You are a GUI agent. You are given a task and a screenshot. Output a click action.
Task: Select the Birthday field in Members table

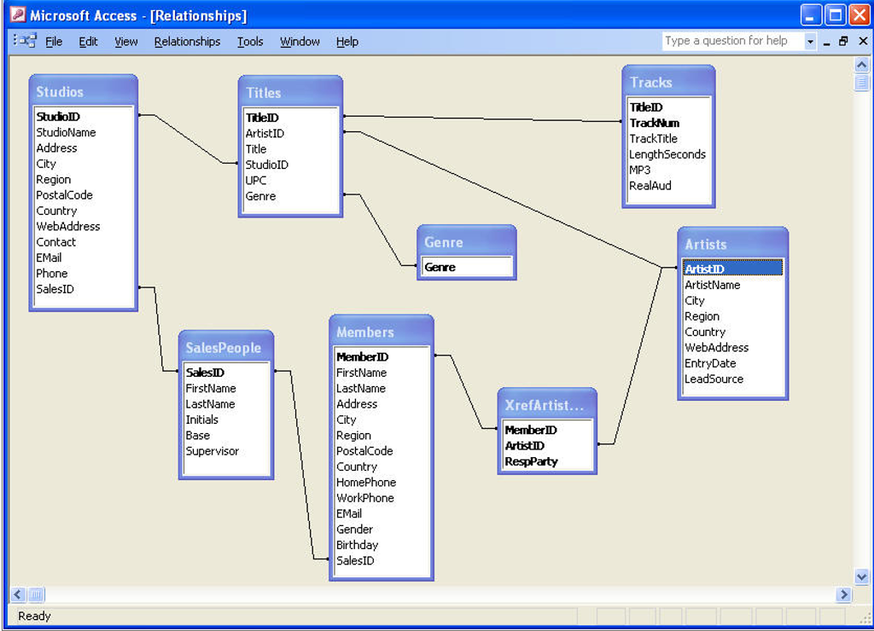click(382, 545)
